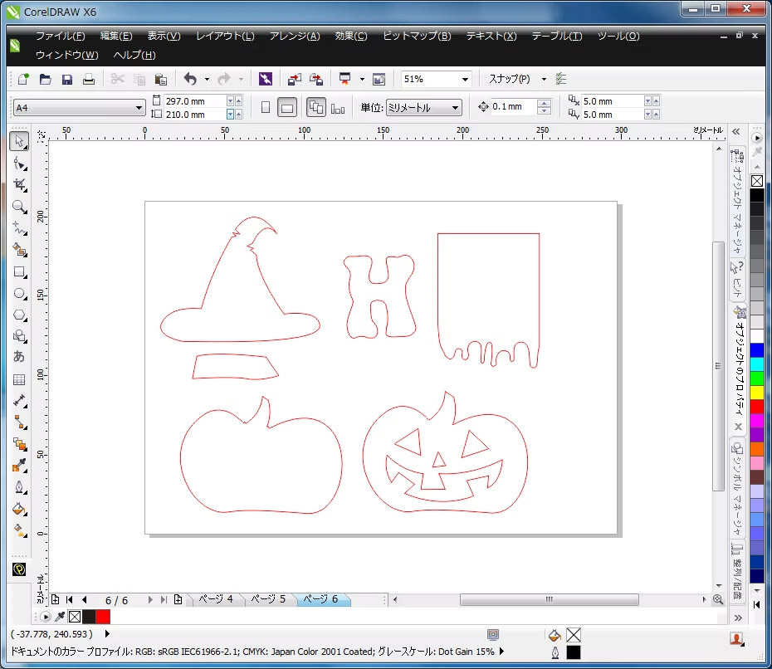Select the Color Eyedropper tool
772x669 pixels.
click(x=19, y=466)
